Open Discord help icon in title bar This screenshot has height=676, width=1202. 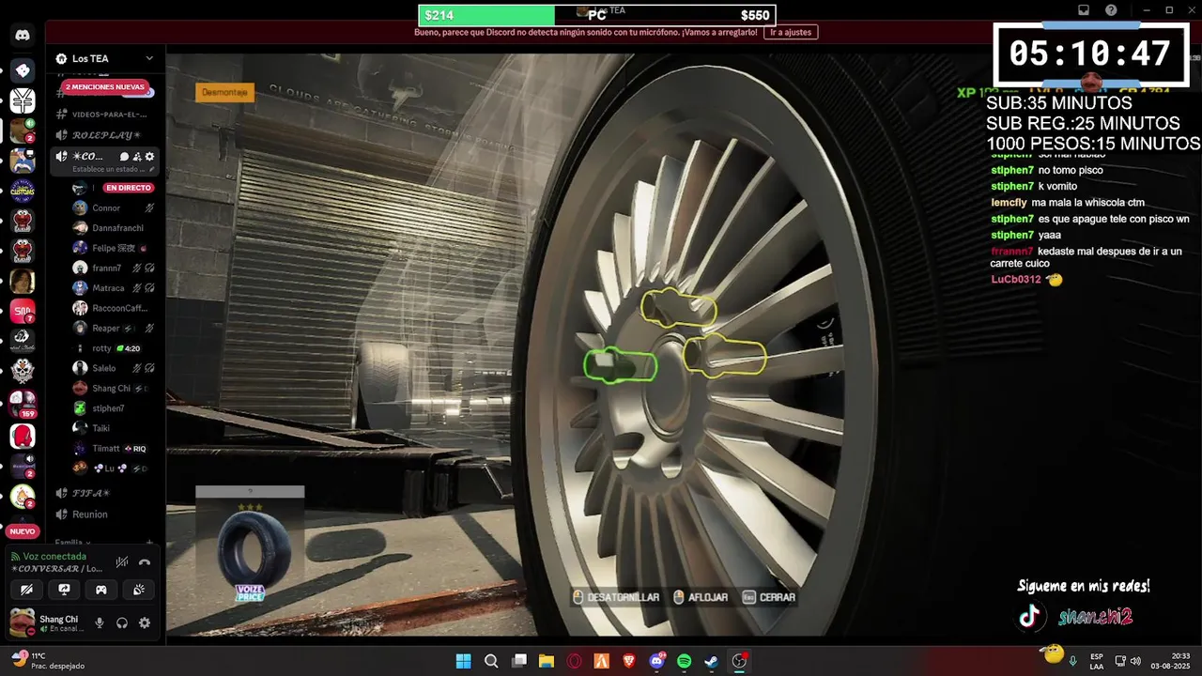[x=1111, y=10]
